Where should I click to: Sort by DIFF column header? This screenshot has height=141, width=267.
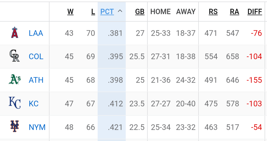click(255, 12)
